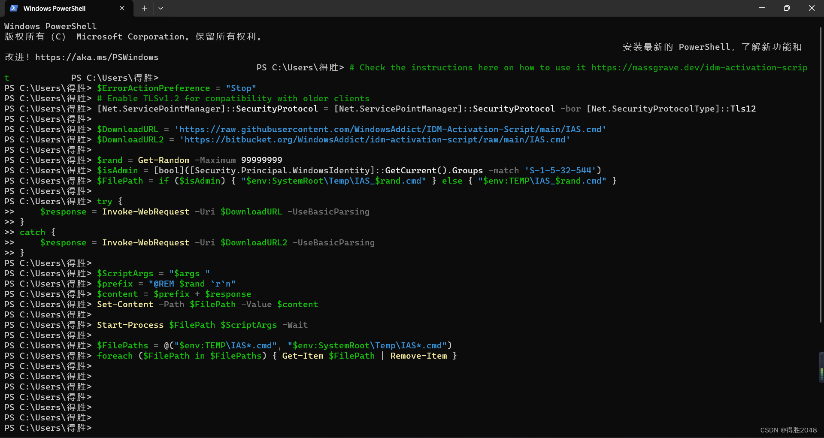Click the $DownloadURL2 argument in catch block
824x438 pixels.
tap(254, 242)
